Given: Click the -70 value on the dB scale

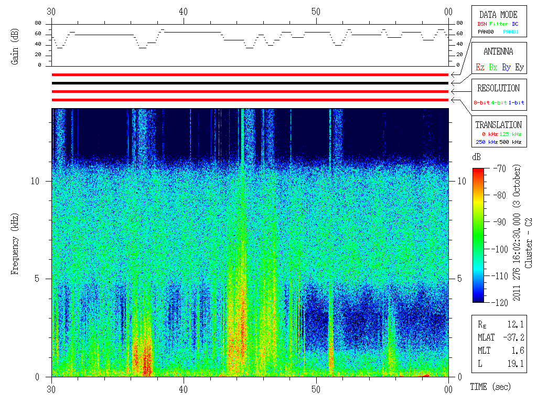Looking at the screenshot, I should point(500,168).
